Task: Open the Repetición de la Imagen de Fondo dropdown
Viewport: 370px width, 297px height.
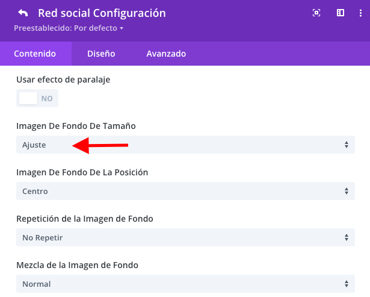Action: (185, 237)
